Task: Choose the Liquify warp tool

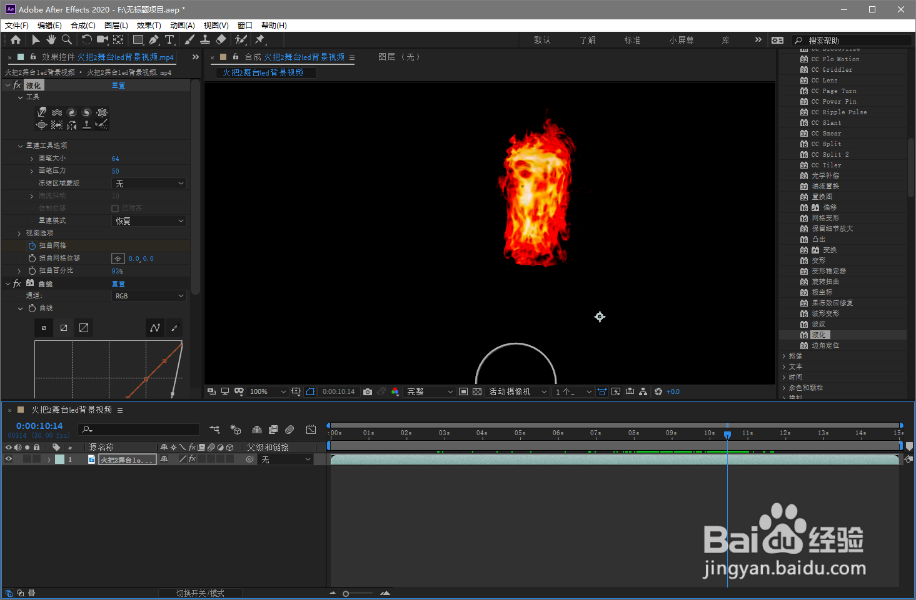Action: click(x=42, y=112)
